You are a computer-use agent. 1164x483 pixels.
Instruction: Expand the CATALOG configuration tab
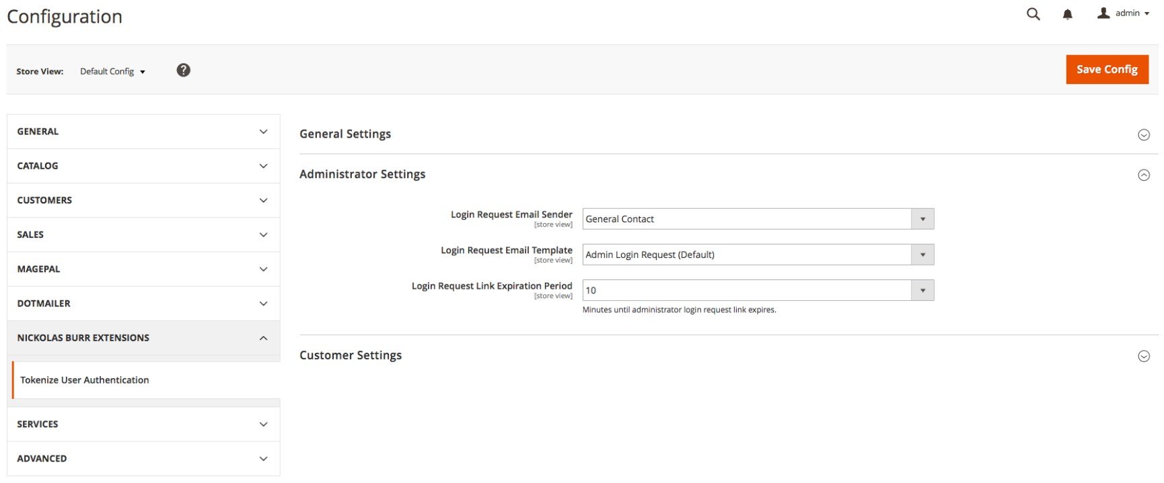[143, 166]
